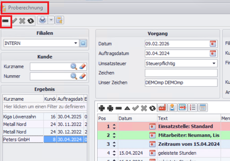
Task: Click the position 1 row stepper arrows
Action: click(114, 127)
